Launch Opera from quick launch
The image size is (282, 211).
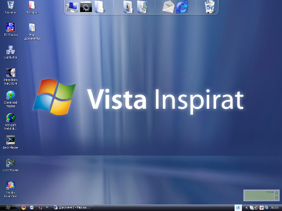pos(40,208)
